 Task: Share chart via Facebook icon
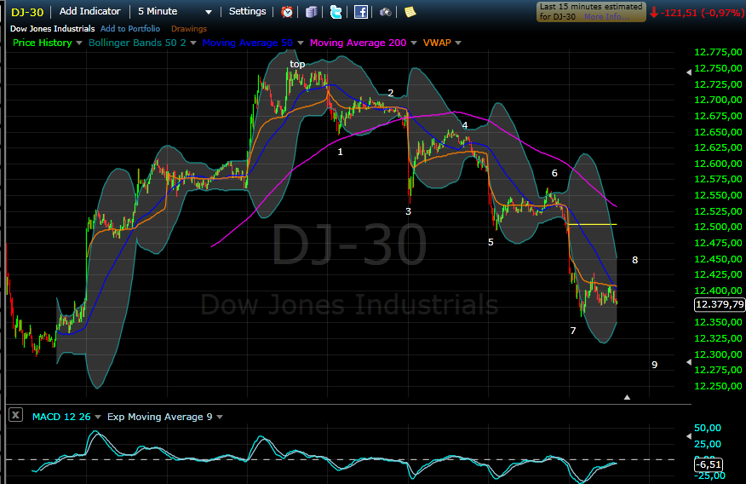click(x=361, y=12)
